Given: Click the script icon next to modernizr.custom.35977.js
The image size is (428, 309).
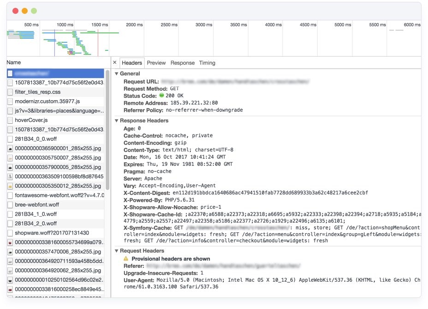Looking at the screenshot, I should point(10,102).
